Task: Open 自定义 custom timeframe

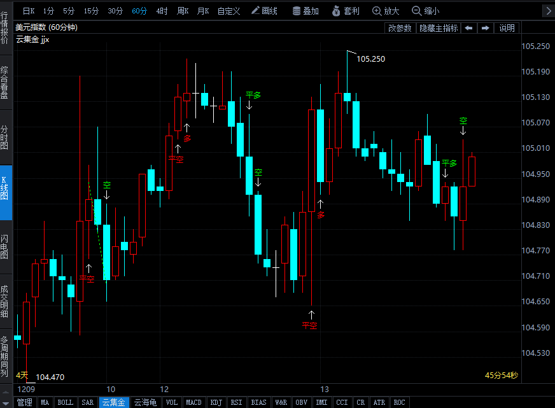Action: pos(228,11)
